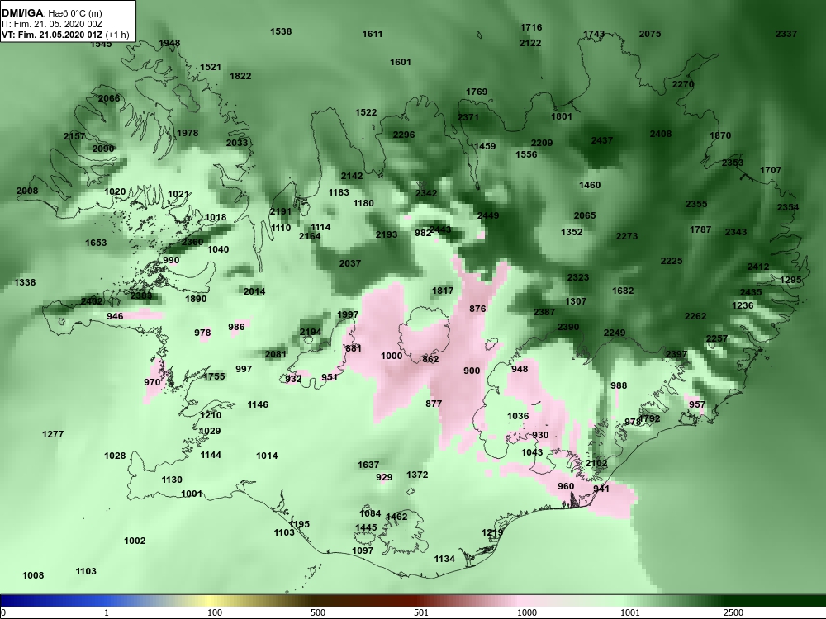Viewport: 826px width, 619px height.
Task: Click the map value '1130'
Action: tap(172, 480)
